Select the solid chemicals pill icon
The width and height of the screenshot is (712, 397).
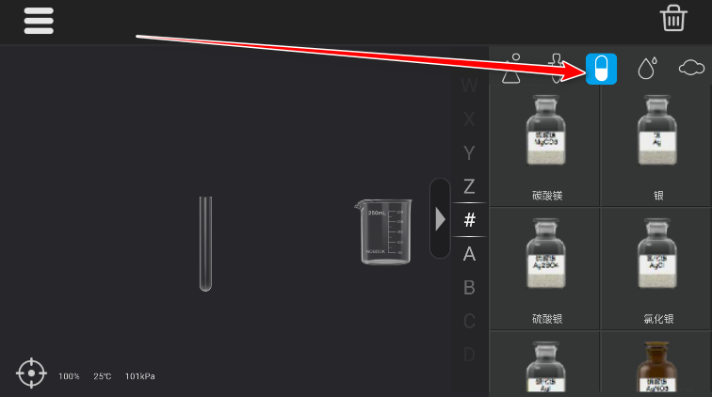601,69
